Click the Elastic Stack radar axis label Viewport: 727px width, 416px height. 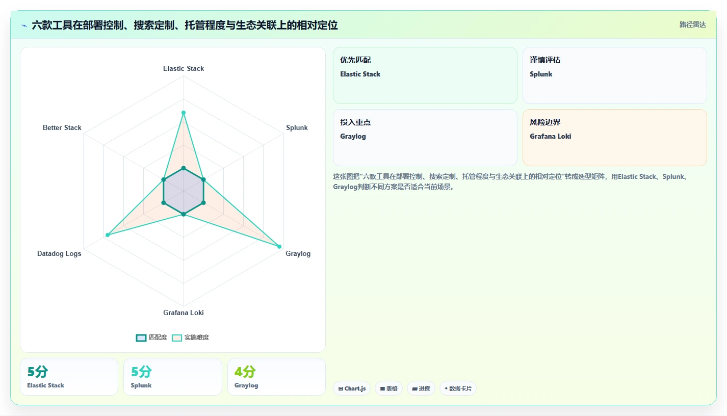click(x=184, y=68)
